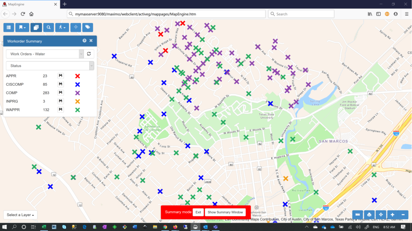Toggle the layers stack button in toolbar
The height and width of the screenshot is (231, 412).
[x=35, y=27]
